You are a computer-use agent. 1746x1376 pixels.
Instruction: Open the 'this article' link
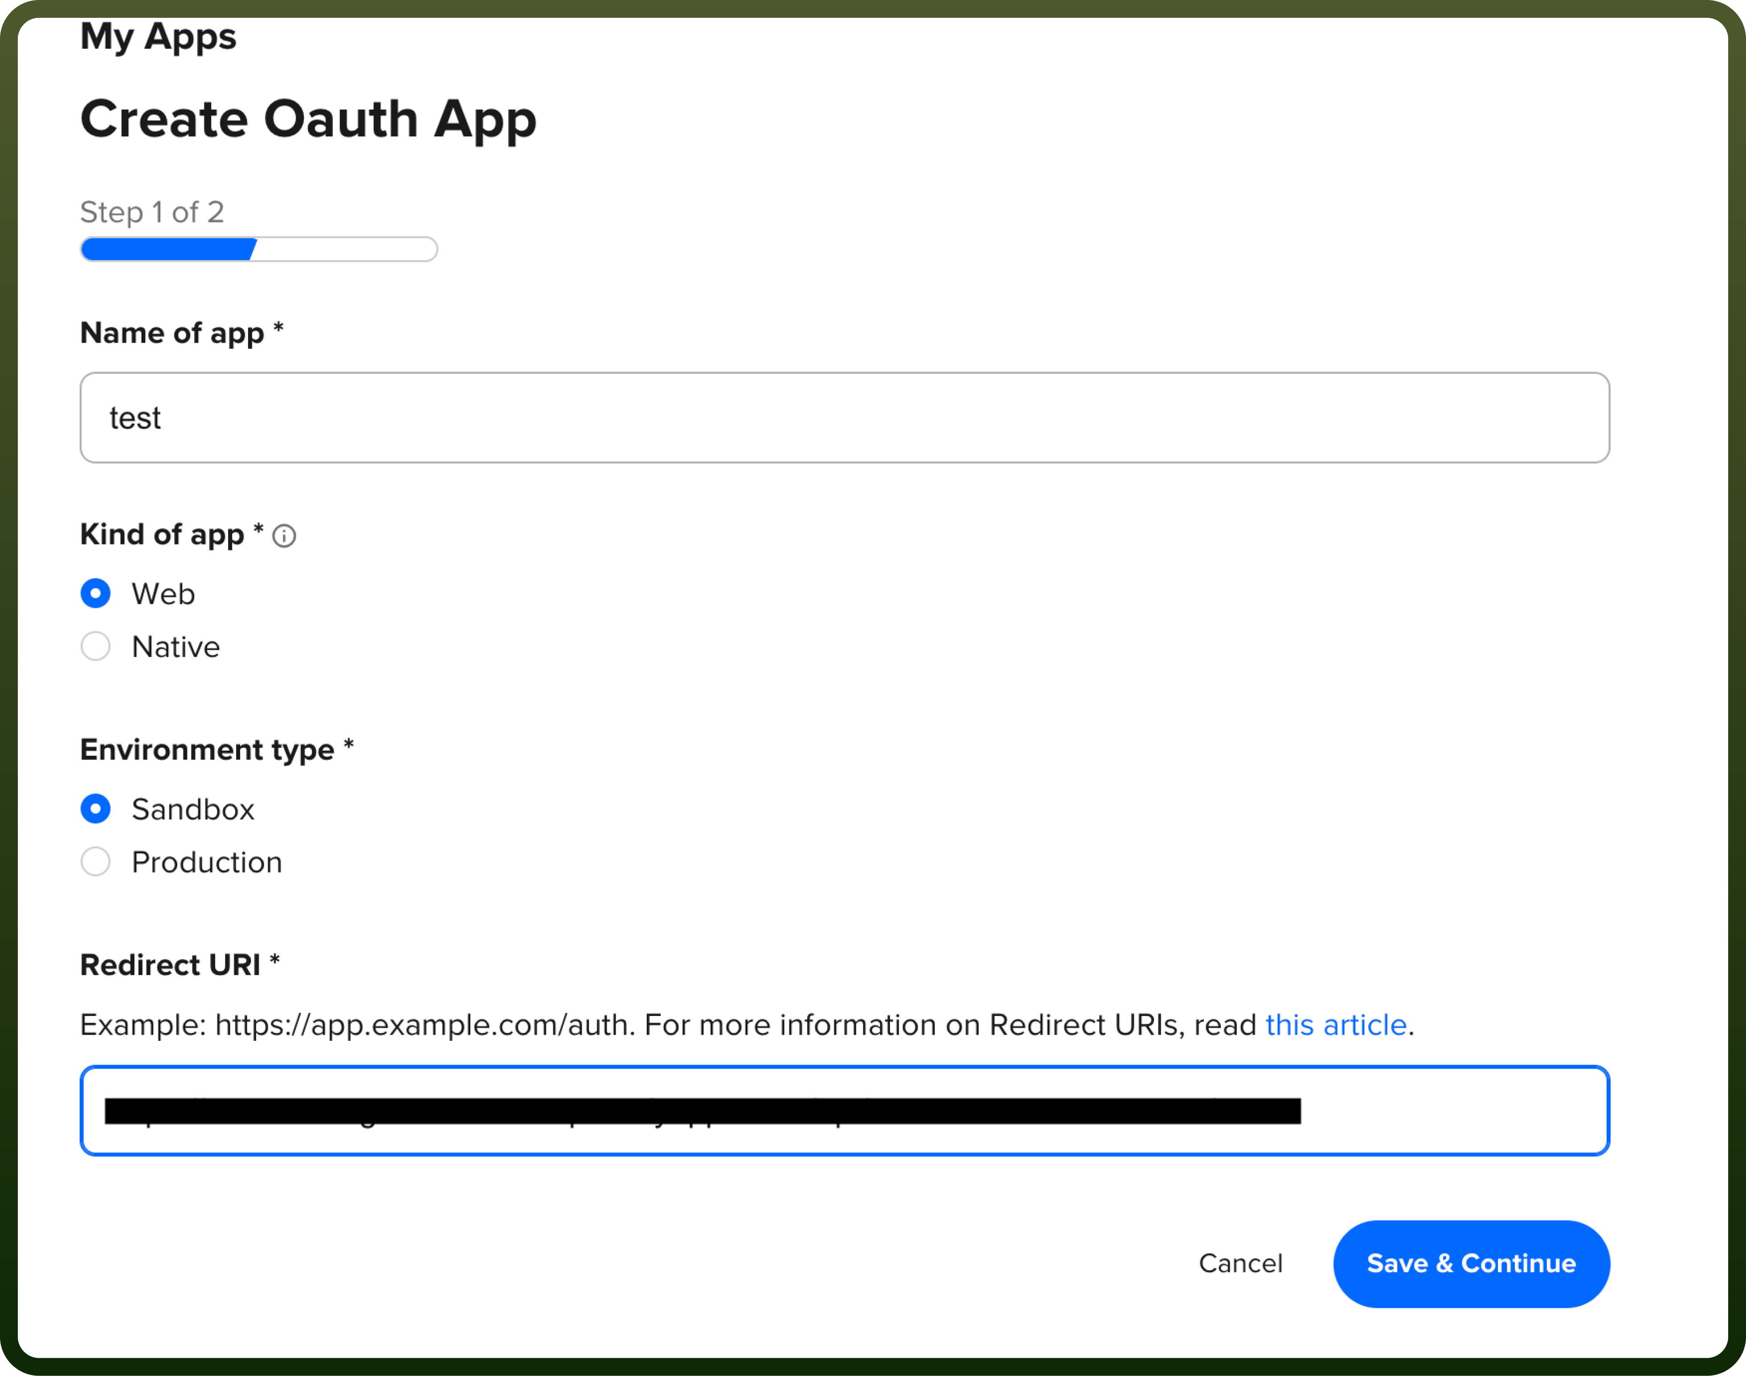click(x=1336, y=1025)
